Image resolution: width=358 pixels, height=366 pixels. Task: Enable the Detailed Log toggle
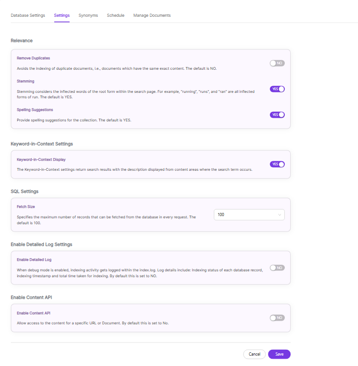coord(277,268)
